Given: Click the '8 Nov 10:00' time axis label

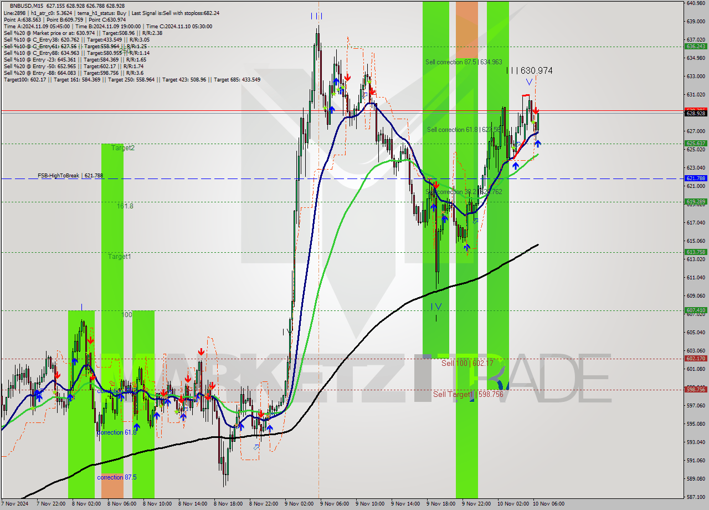Looking at the screenshot, I should [x=158, y=504].
